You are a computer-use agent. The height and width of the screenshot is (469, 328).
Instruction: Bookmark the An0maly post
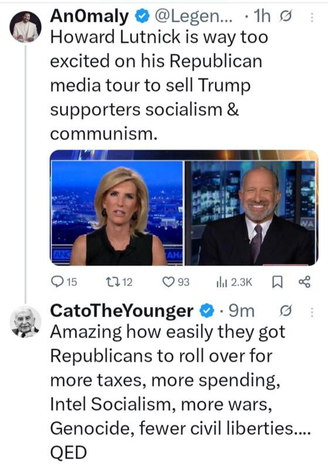[x=278, y=282]
